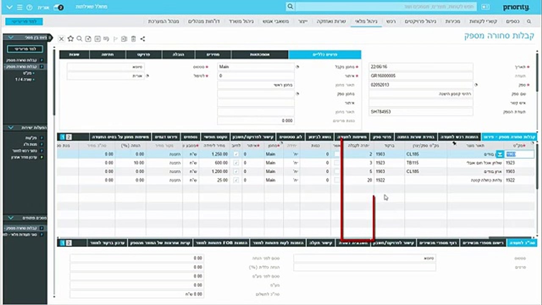The image size is (542, 305).
Task: Click the outlined button in left sidebar
Action: coord(25,49)
